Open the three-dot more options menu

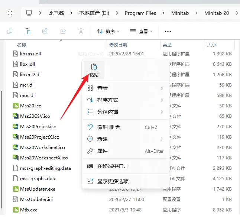(168, 32)
